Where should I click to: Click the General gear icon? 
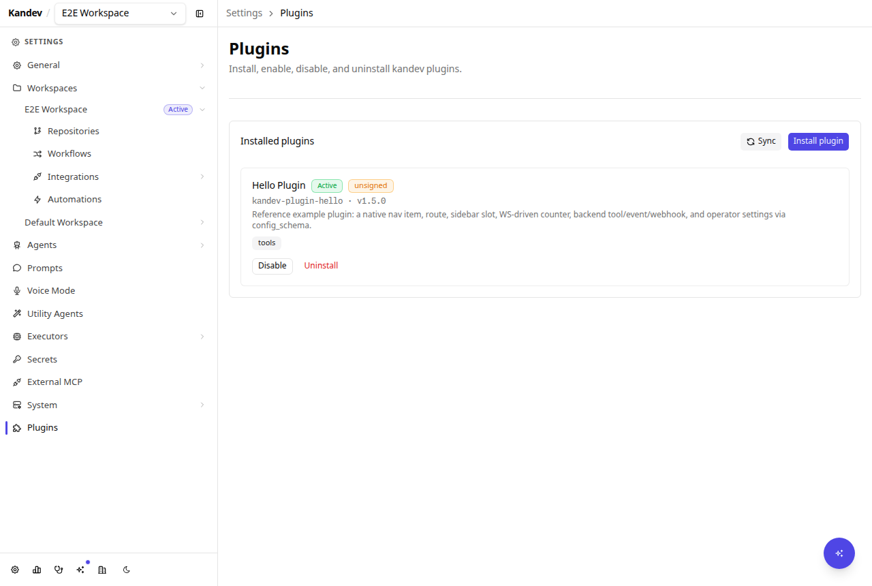(17, 65)
